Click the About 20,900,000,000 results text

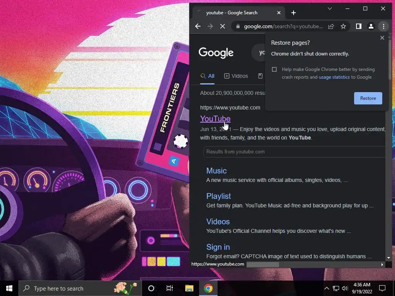[x=233, y=93]
